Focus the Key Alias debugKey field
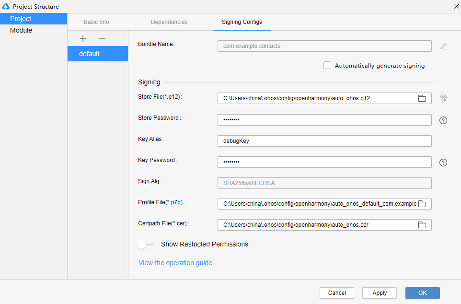 (324, 141)
